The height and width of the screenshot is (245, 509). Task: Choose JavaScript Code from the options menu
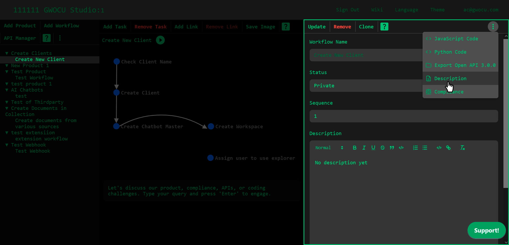point(460,38)
